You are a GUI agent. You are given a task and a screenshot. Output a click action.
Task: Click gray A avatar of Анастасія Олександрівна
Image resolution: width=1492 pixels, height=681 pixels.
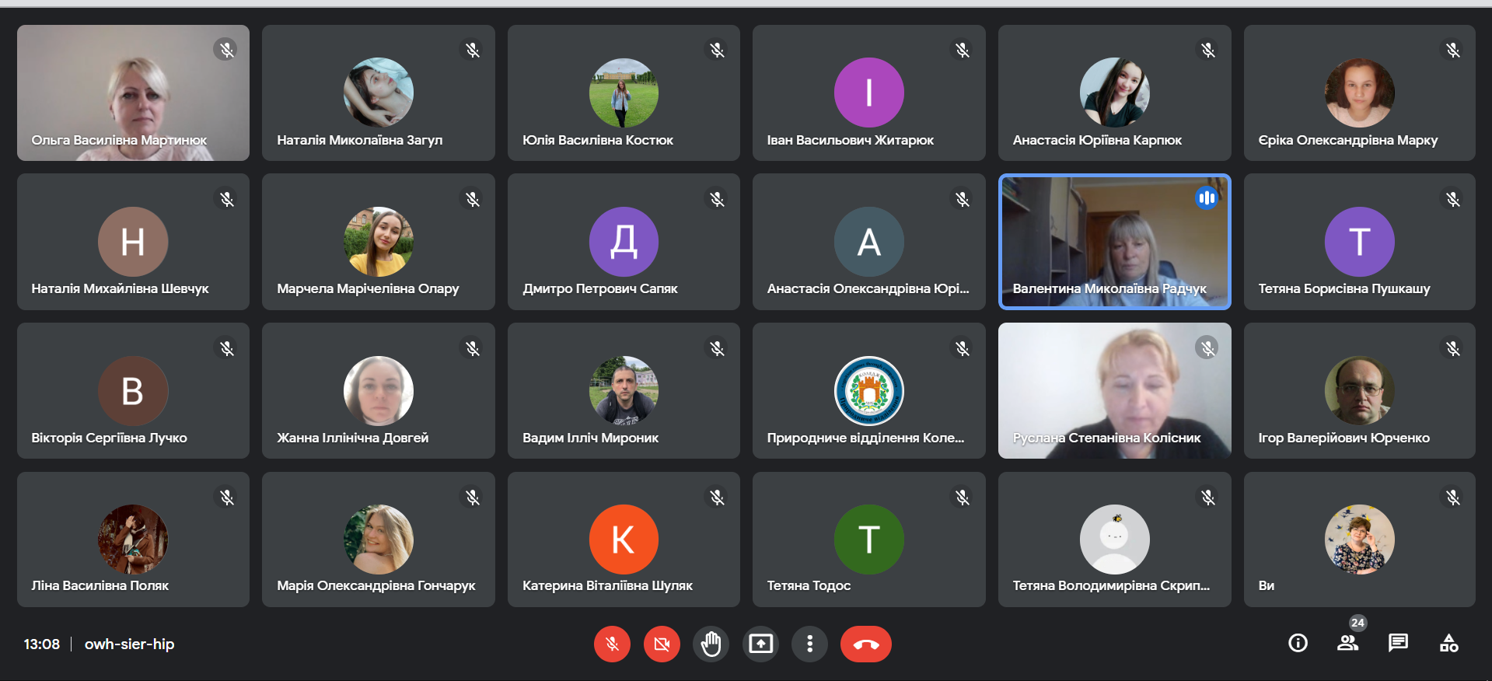pos(868,242)
